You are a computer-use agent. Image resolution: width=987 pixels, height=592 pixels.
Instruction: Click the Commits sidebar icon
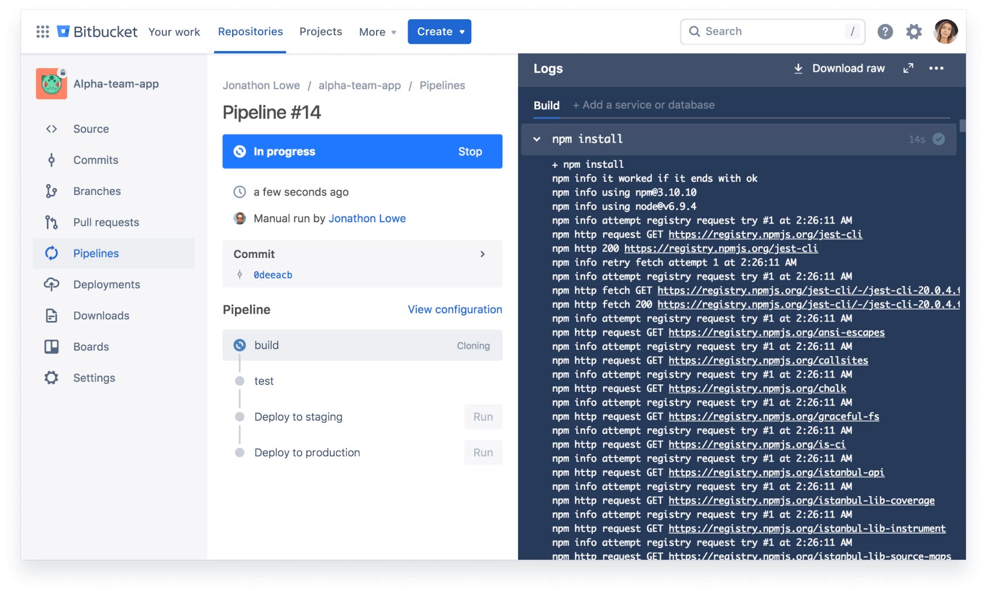click(51, 160)
